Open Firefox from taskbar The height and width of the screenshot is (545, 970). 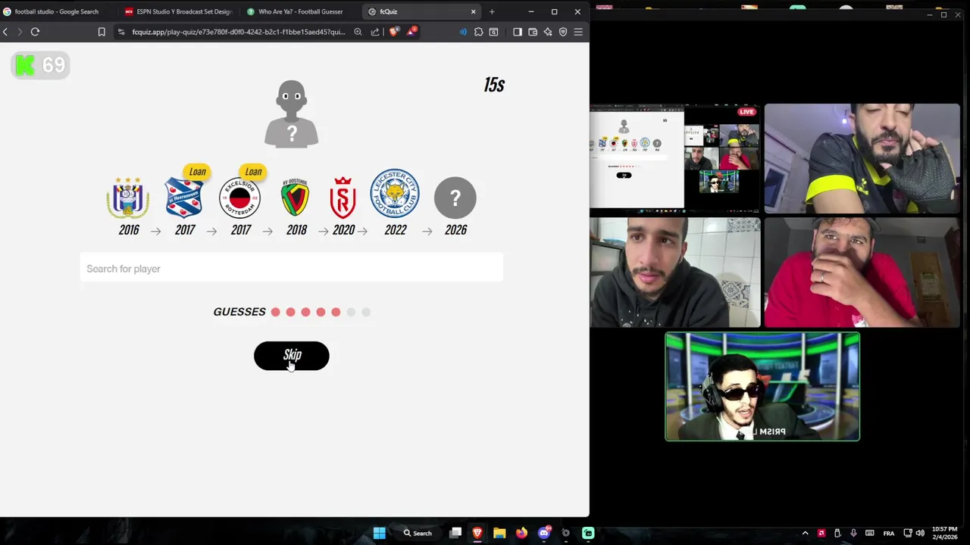(521, 533)
